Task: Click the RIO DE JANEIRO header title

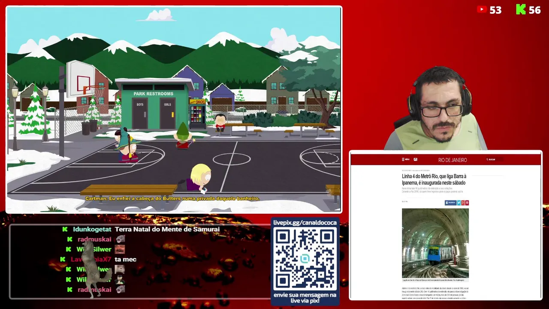Action: tap(452, 160)
